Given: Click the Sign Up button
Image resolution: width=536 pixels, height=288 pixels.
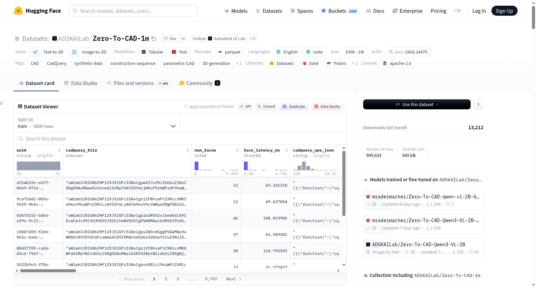Looking at the screenshot, I should tap(504, 11).
